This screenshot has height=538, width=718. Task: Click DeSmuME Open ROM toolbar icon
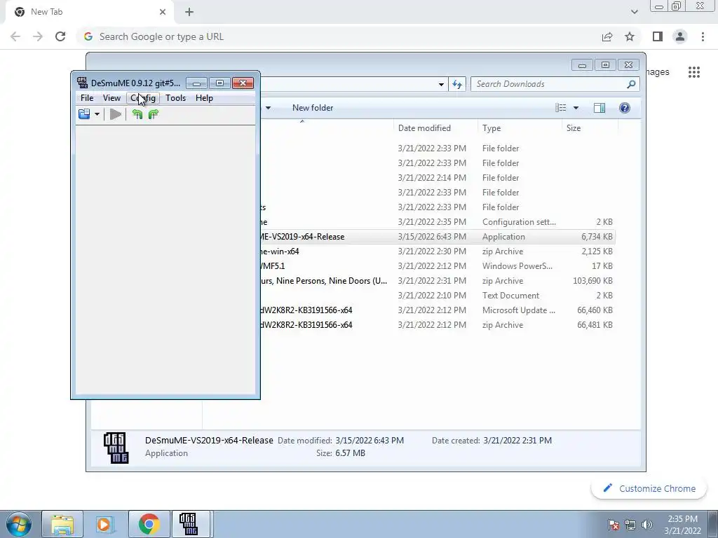tap(84, 114)
